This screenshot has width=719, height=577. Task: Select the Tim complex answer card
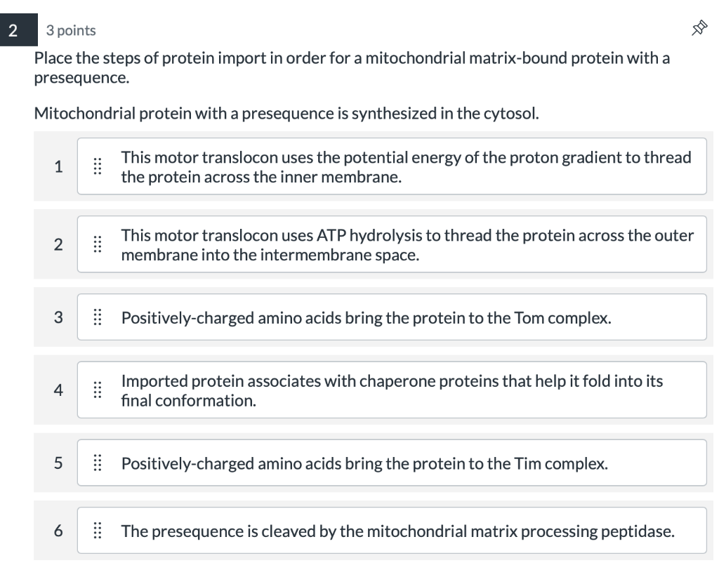[x=391, y=463]
